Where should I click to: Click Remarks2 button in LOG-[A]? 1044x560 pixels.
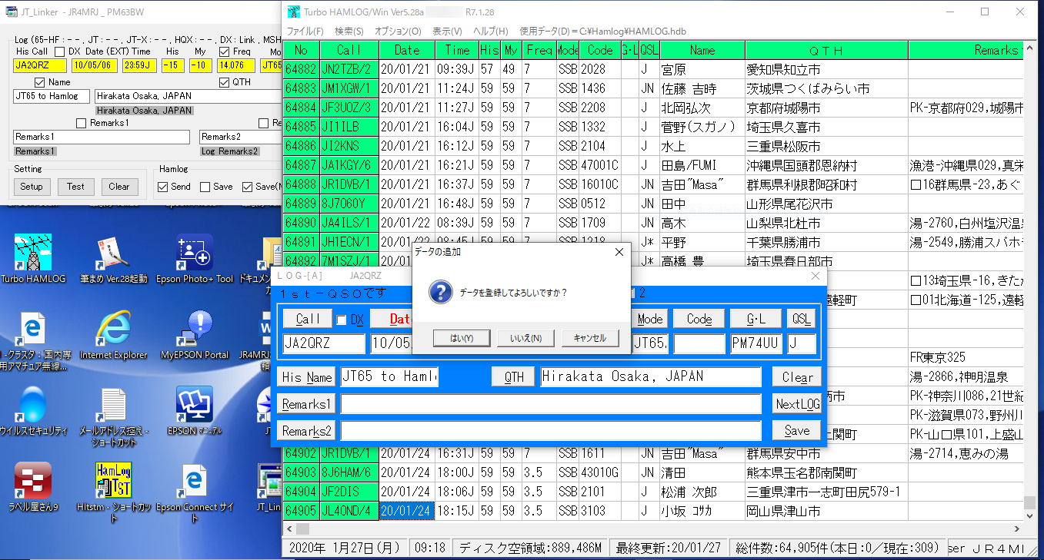pos(307,430)
